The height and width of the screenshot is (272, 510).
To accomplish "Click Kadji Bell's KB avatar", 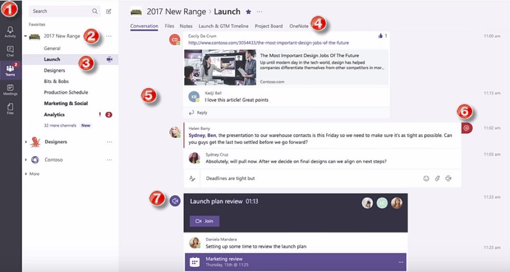I will [194, 96].
